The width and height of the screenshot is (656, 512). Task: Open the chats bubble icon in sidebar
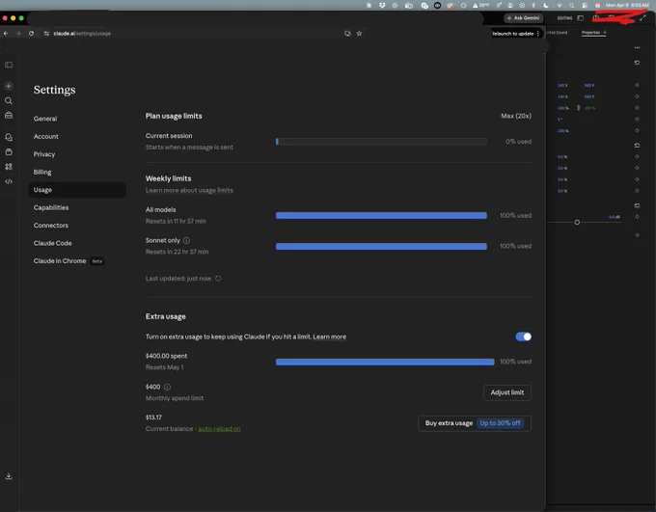[9, 137]
